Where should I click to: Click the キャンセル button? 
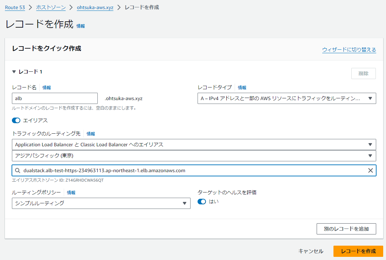(311, 251)
